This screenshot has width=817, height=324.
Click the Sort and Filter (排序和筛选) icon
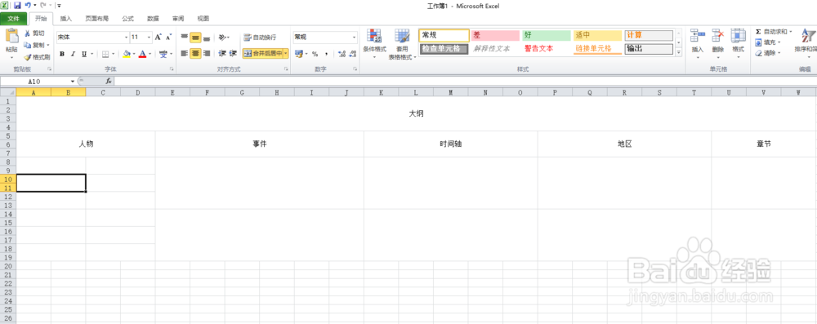808,36
